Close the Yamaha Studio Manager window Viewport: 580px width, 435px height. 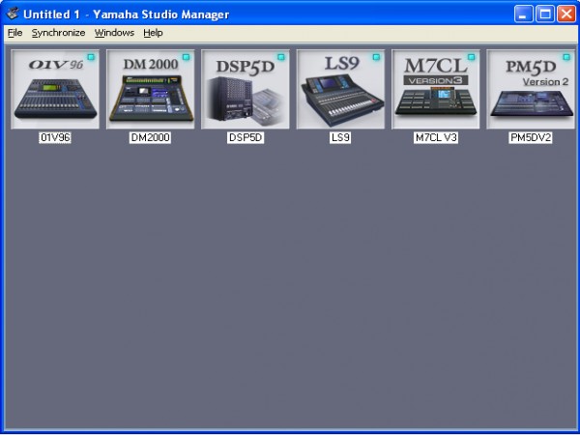pos(566,14)
